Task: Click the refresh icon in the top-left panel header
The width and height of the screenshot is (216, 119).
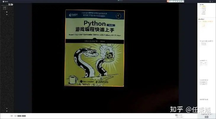Action: pos(9,4)
